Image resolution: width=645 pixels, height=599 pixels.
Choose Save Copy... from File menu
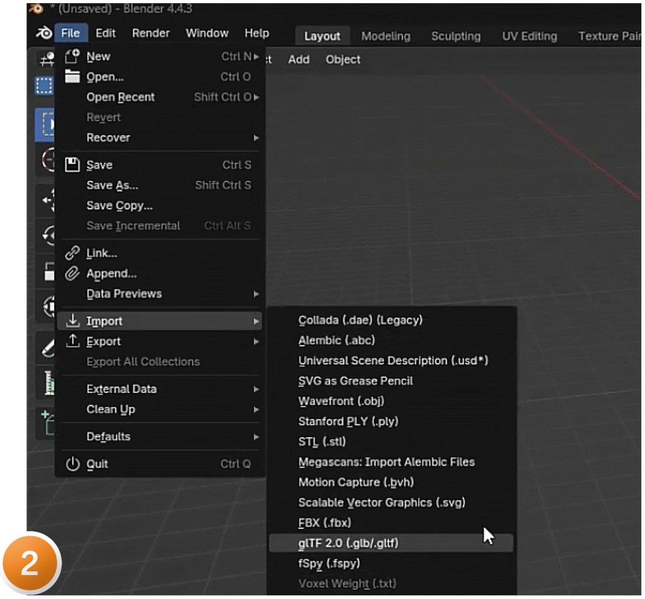click(x=161, y=205)
